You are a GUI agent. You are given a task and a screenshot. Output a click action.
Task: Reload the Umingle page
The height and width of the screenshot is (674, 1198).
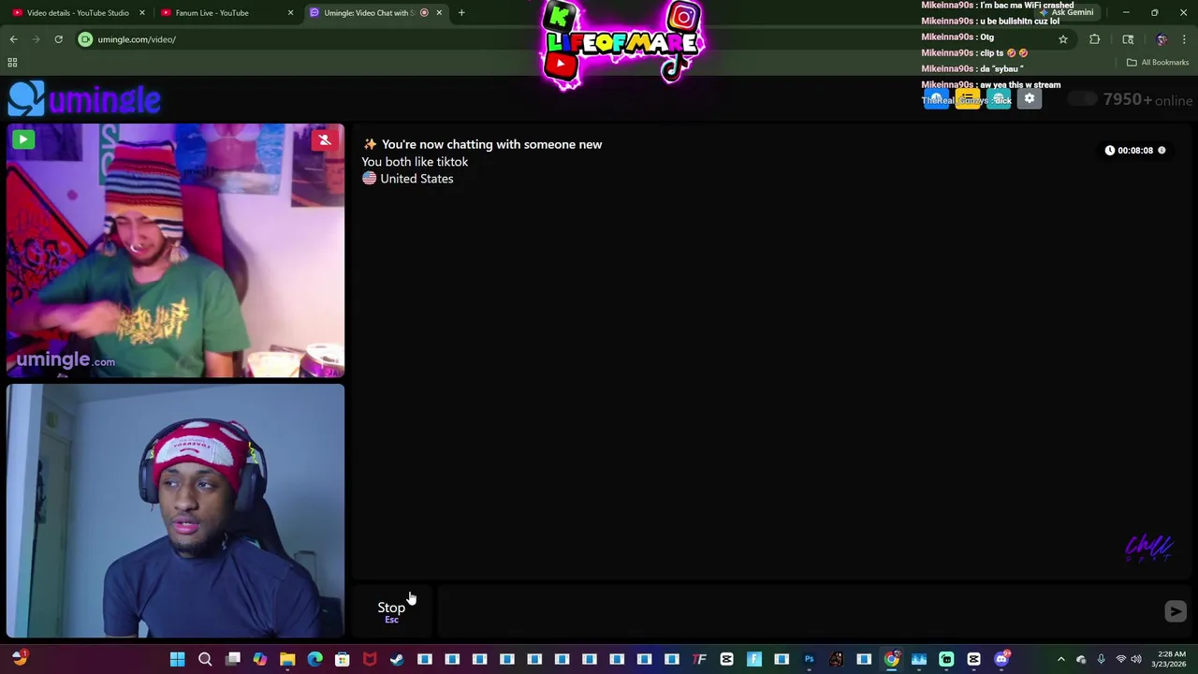click(x=58, y=39)
